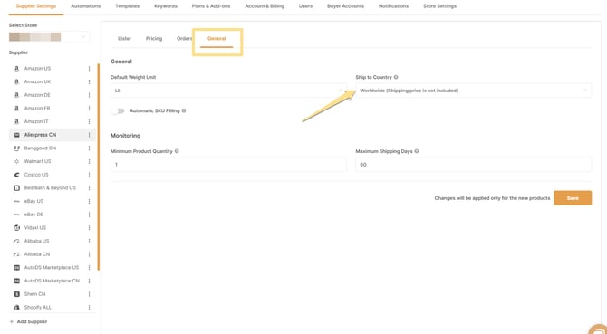Screen dimensions: 607x334
Task: Open the AutoDS Marketplace US row's three-dot menu
Action: point(89,268)
